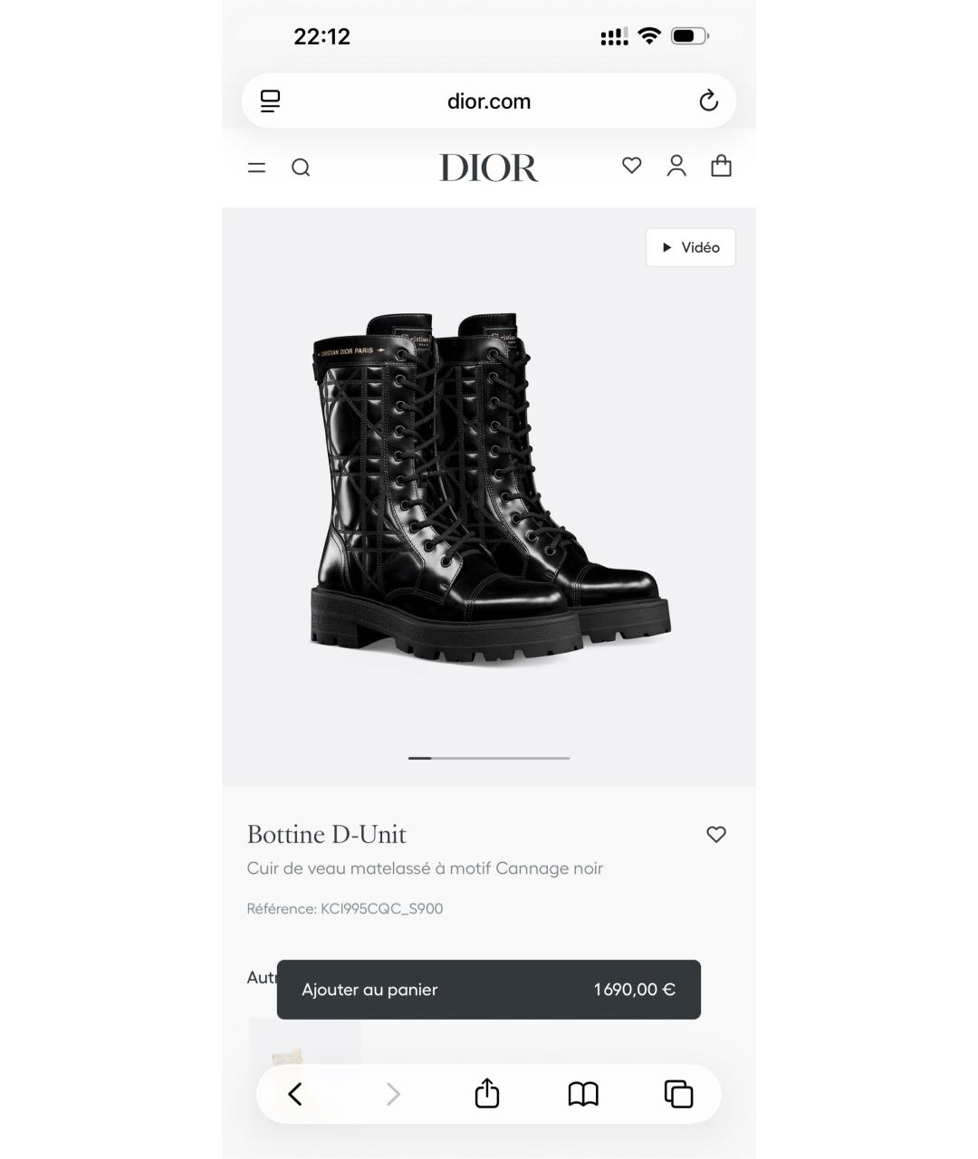Go back with Safari back arrow

tap(295, 1094)
